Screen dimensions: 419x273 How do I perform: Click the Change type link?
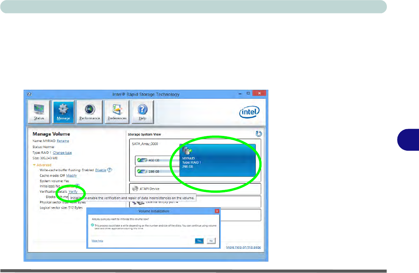click(62, 153)
